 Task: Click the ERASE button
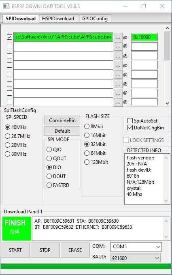(x=75, y=250)
